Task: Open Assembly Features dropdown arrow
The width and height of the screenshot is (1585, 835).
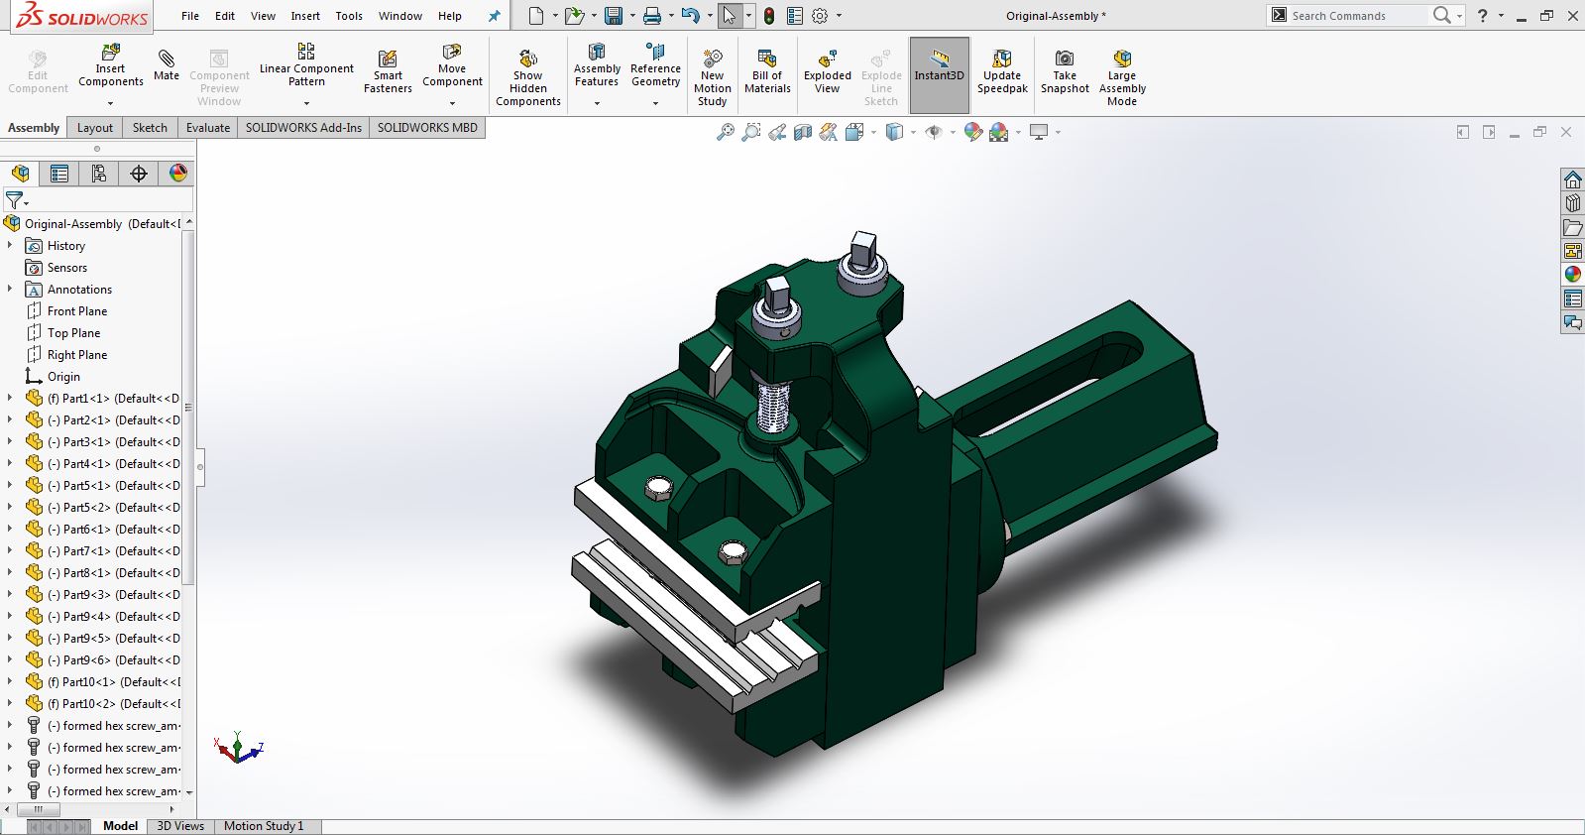Action: tap(597, 103)
